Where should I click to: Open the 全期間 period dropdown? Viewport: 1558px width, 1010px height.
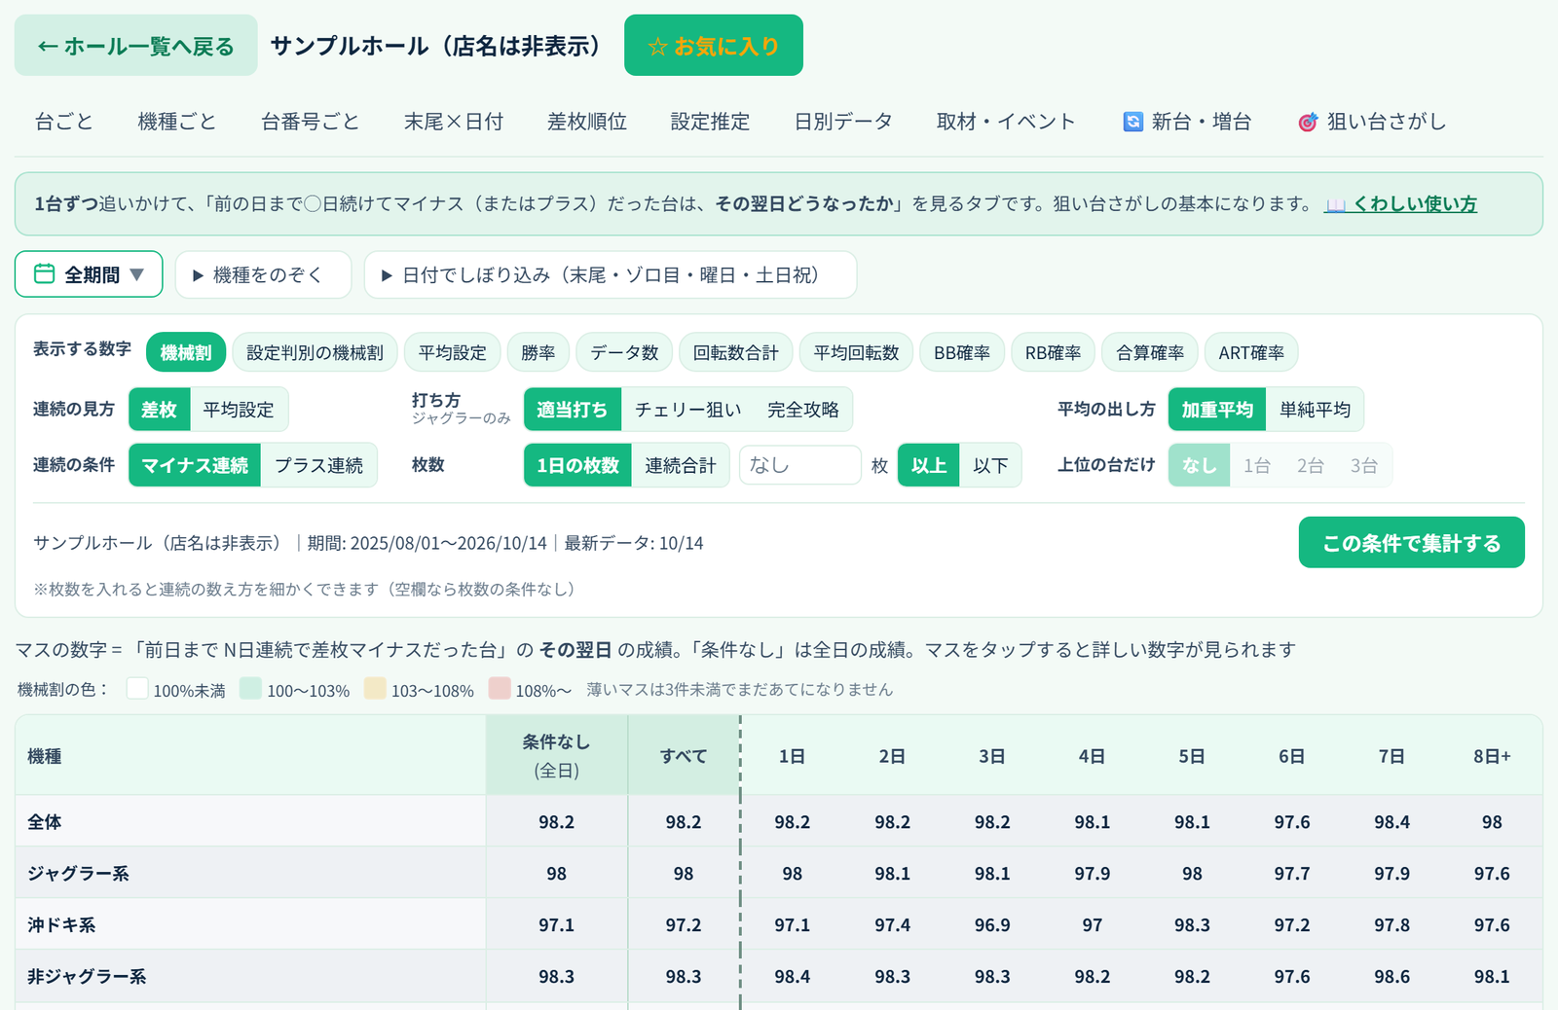[89, 274]
